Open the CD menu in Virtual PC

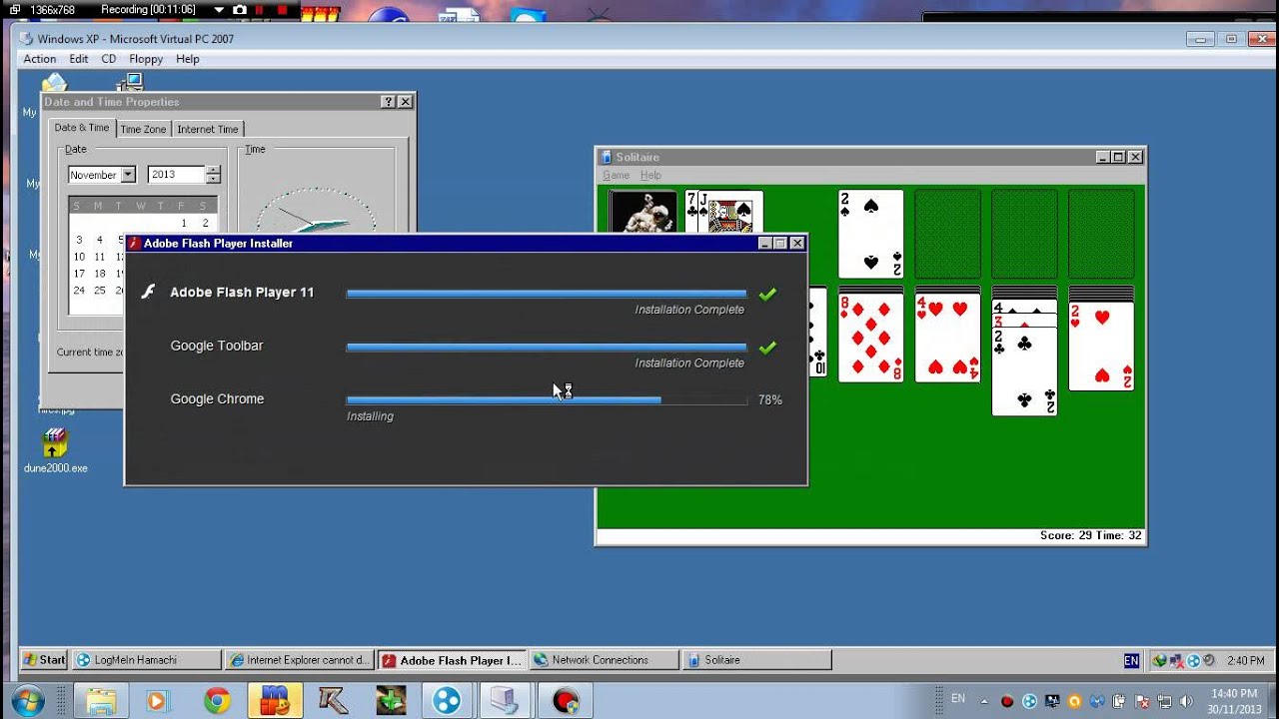109,59
